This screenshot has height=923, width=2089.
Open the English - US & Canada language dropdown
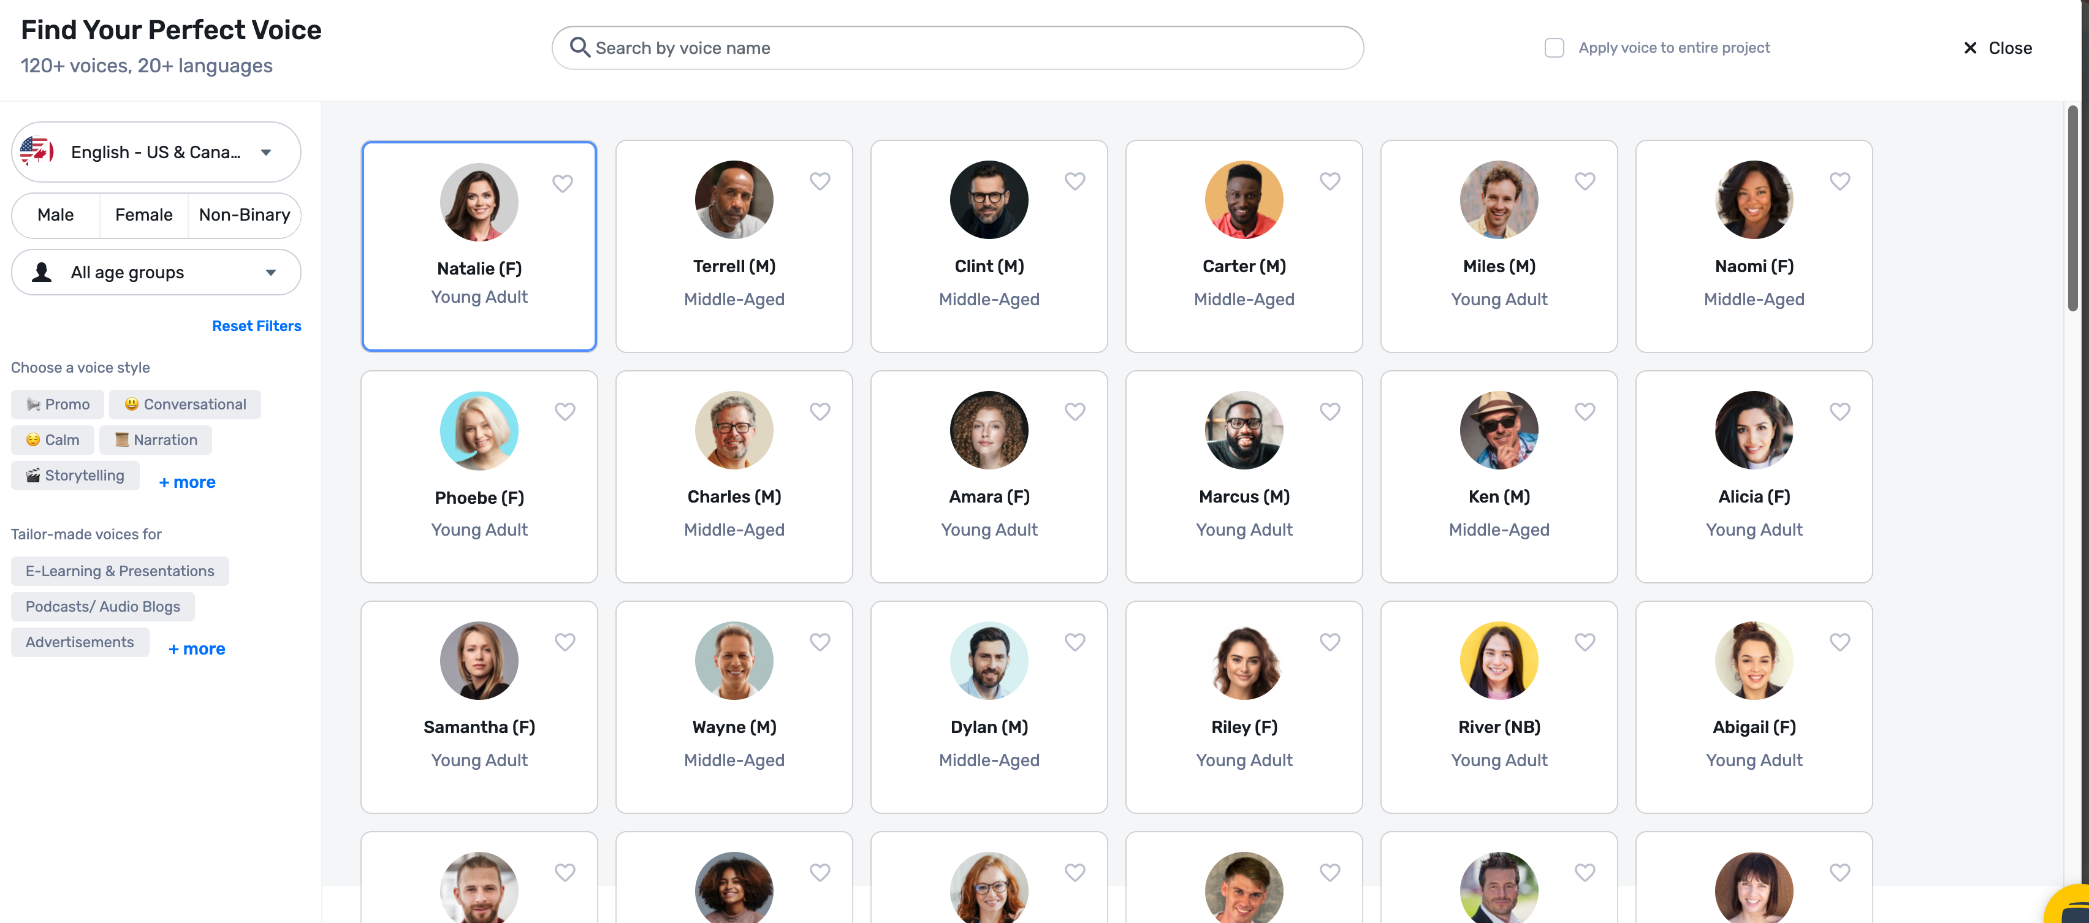[156, 153]
